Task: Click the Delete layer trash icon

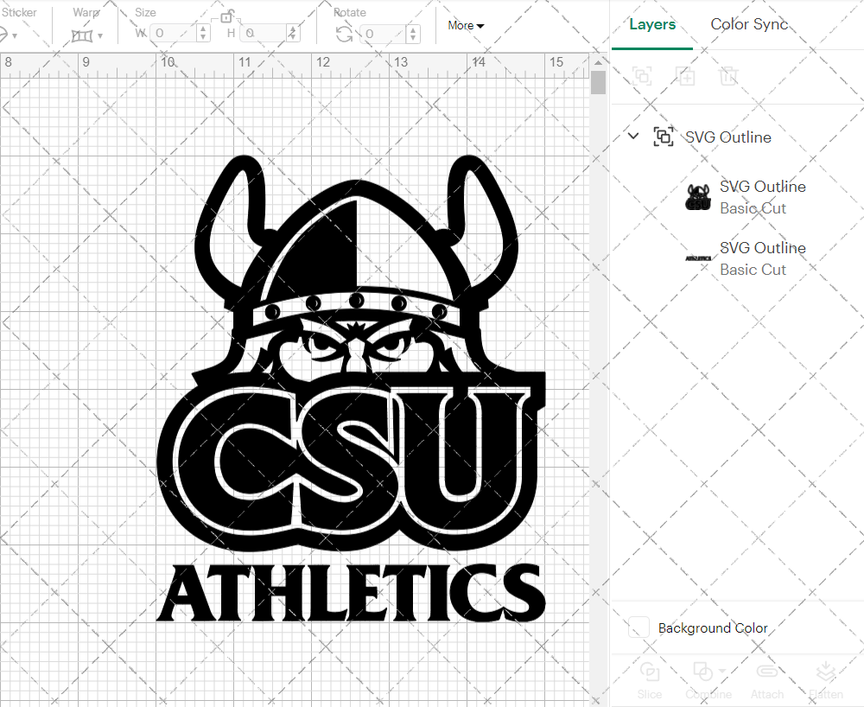Action: click(x=729, y=76)
